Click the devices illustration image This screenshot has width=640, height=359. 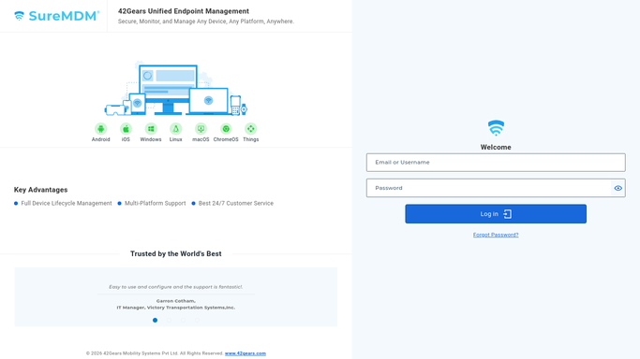coord(176,88)
